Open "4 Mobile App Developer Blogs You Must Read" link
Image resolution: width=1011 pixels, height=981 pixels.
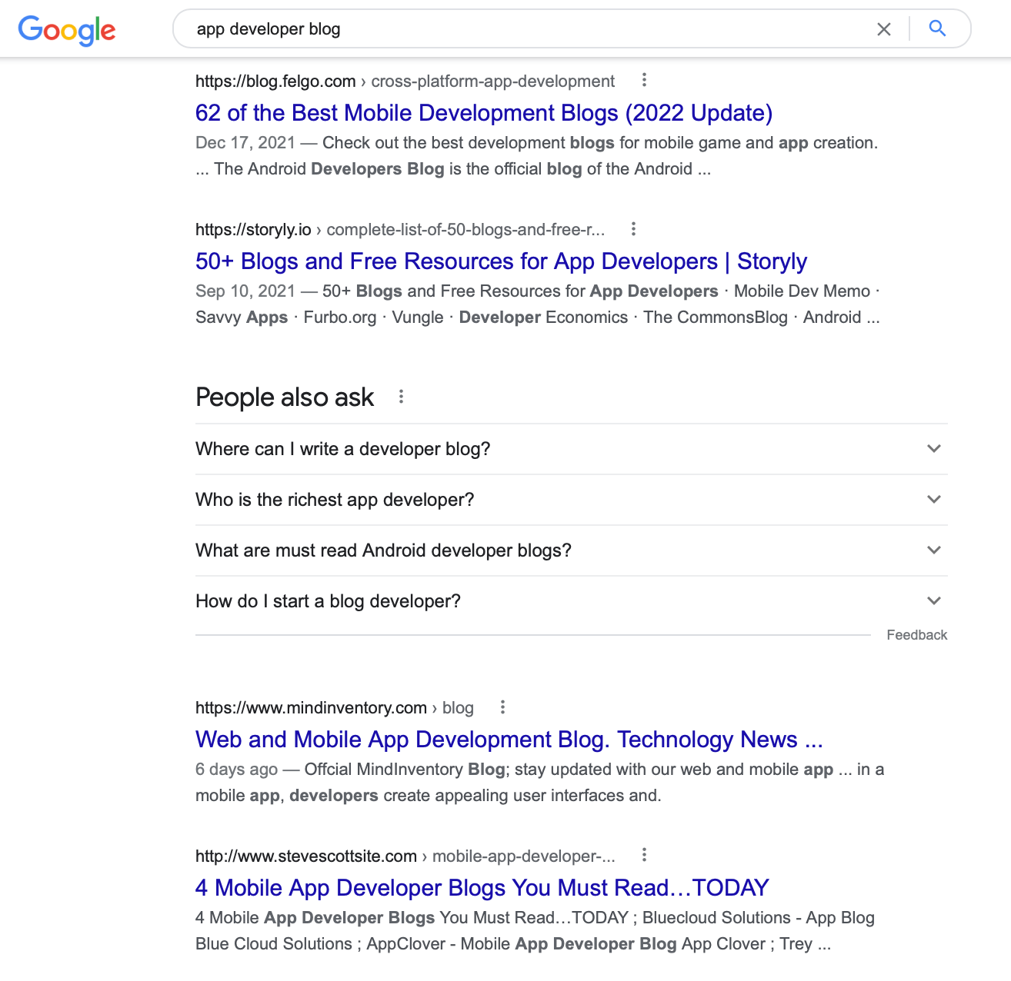pos(482,888)
